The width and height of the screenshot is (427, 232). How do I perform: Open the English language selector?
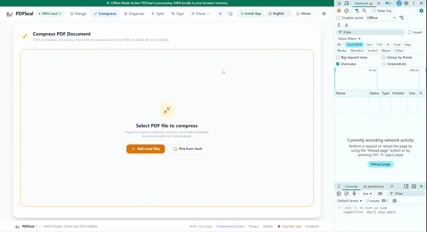click(279, 14)
